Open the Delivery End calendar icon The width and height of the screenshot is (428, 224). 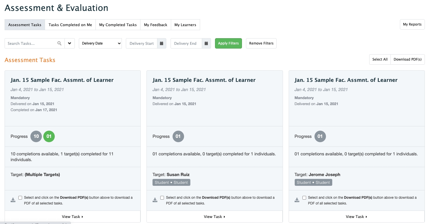tap(206, 43)
